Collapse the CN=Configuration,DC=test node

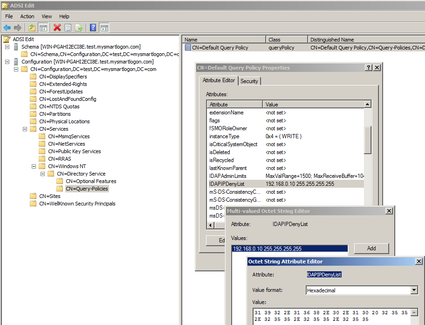tap(16, 69)
